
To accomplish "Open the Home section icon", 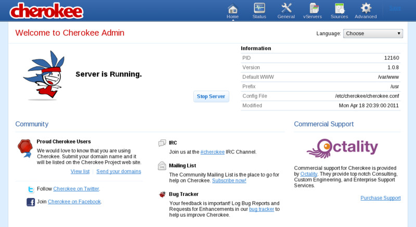I will [232, 8].
